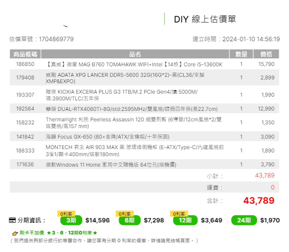Click the 價格 column header

coord(266,54)
